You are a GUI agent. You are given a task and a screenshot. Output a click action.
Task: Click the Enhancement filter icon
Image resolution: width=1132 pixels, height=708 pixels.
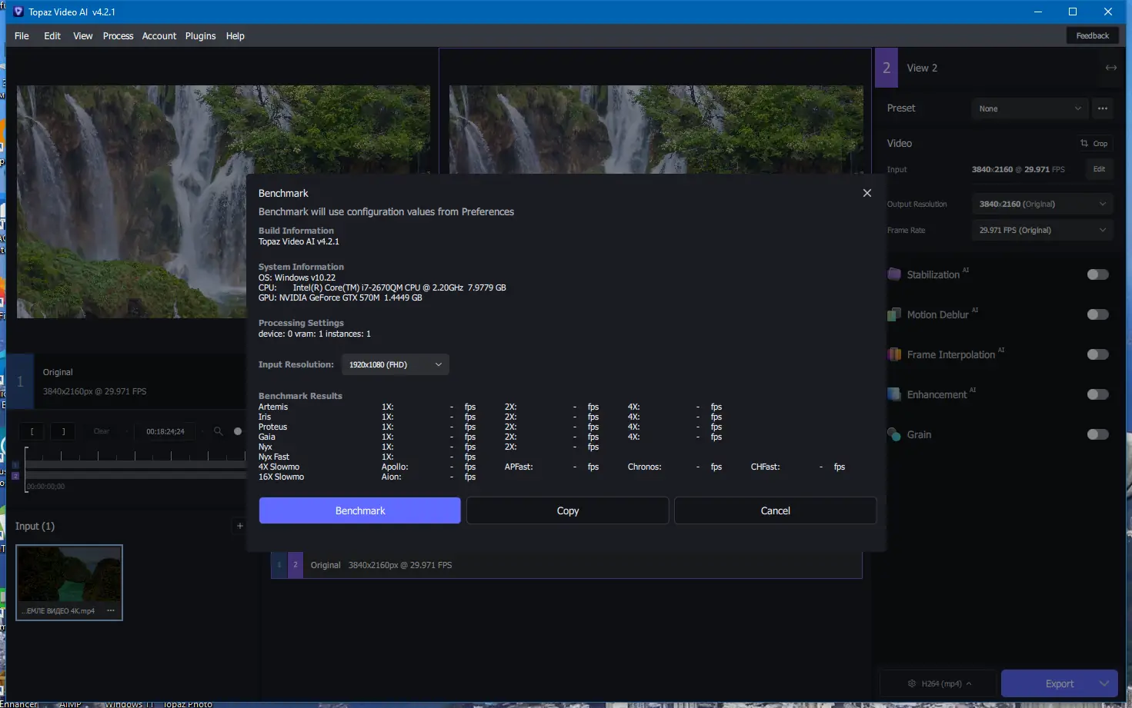click(x=894, y=394)
